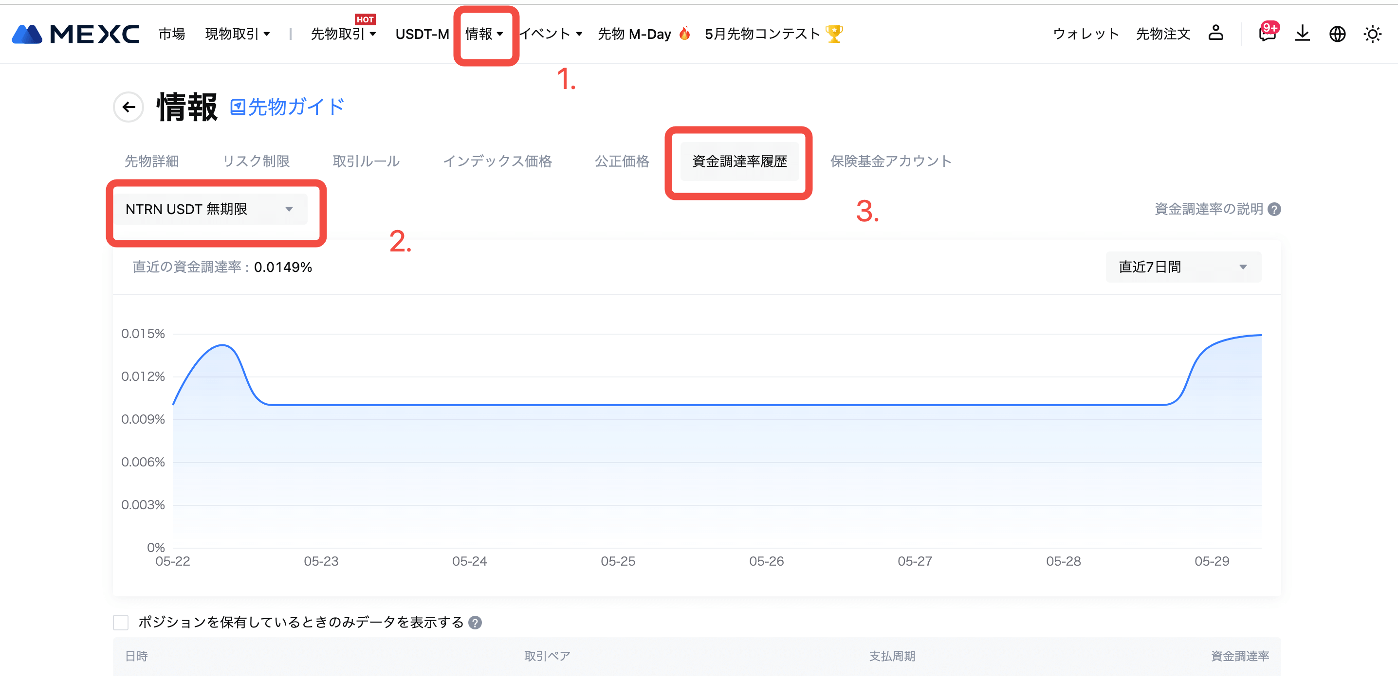Expand the NTRN USDT 無期限 pair dropdown
This screenshot has height=679, width=1398.
210,209
